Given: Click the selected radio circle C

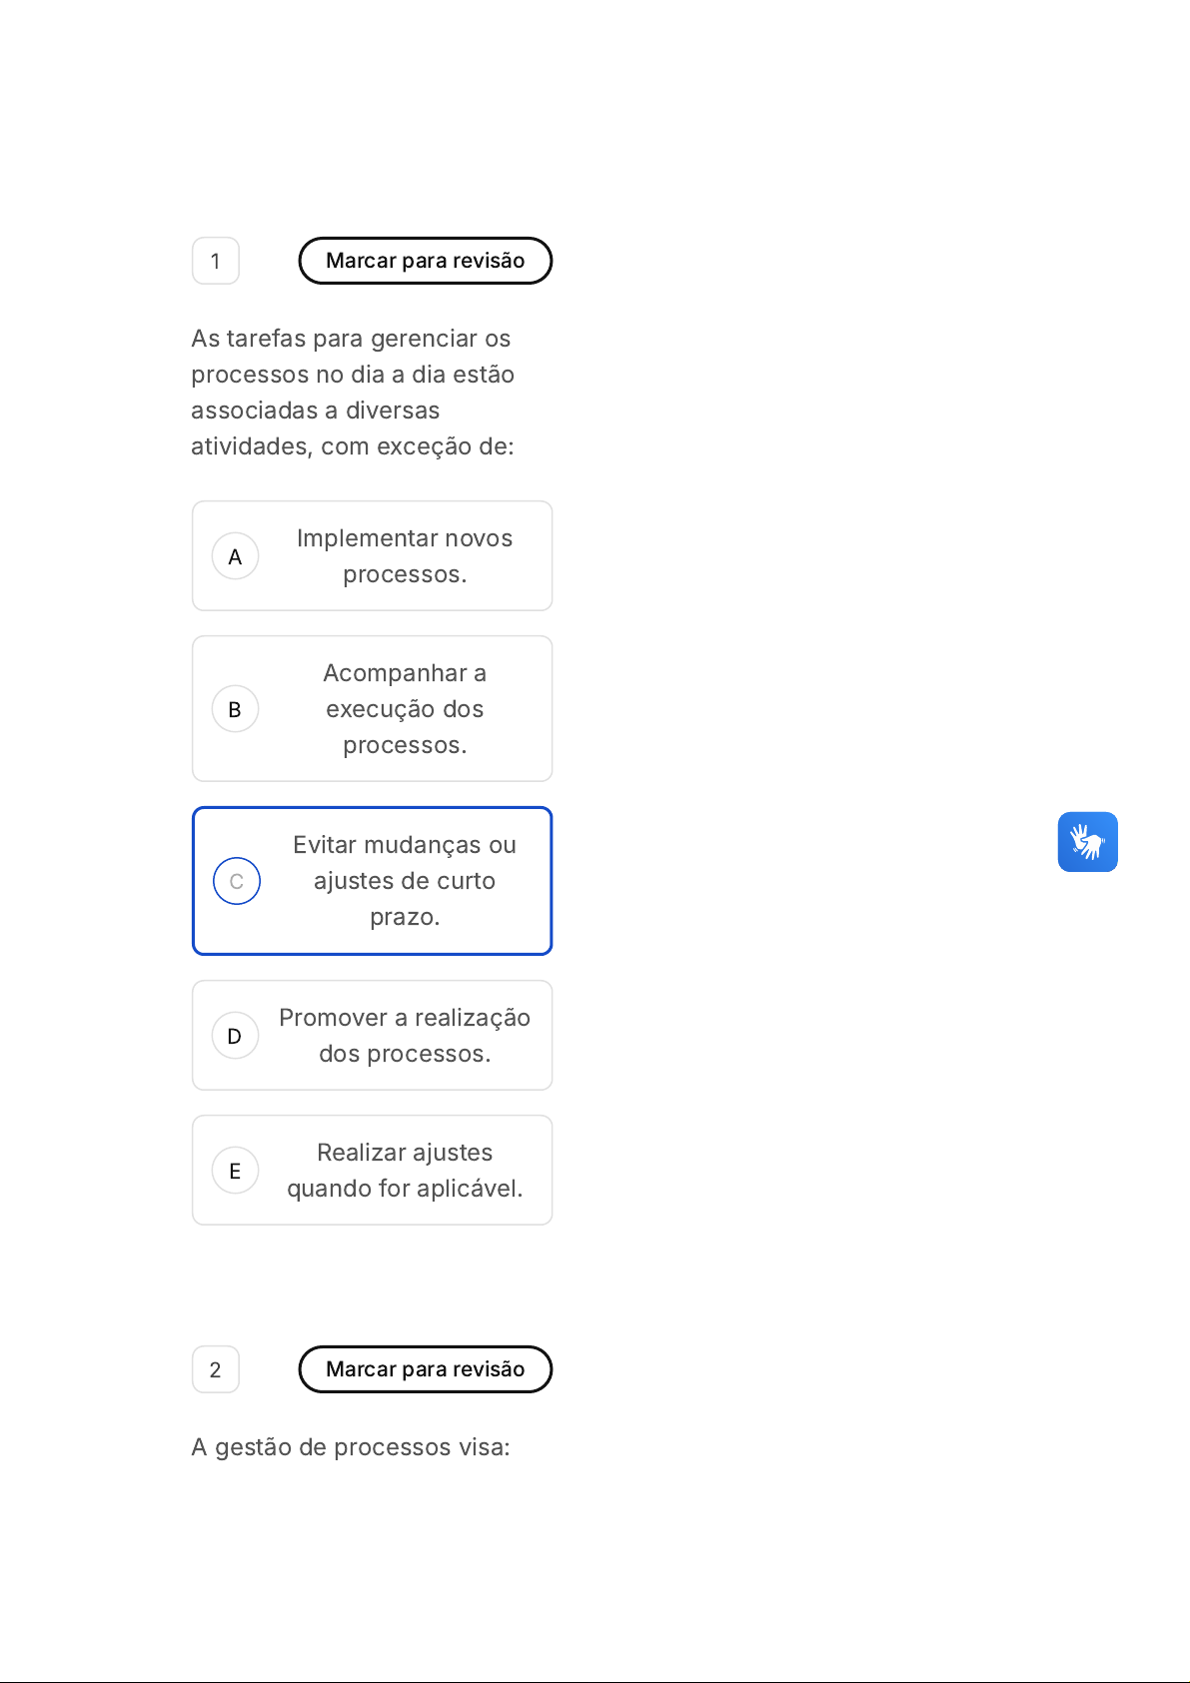Looking at the screenshot, I should 237,881.
